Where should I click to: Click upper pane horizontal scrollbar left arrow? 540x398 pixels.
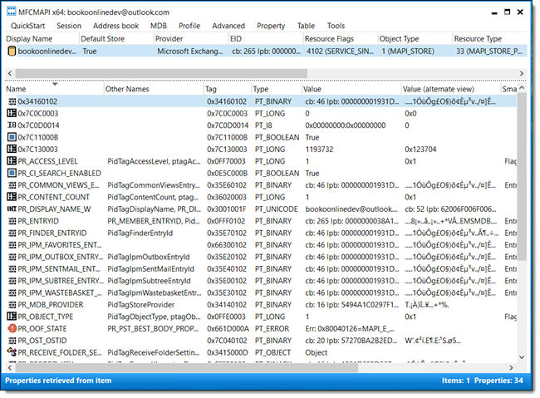(10, 73)
